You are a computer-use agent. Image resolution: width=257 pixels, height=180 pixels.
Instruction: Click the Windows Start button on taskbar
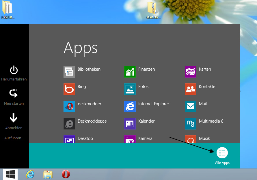10,174
